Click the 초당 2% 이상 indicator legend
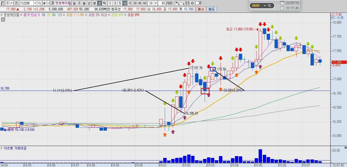Image resolution: width=347 pixels, height=167 pixels. click(98, 15)
